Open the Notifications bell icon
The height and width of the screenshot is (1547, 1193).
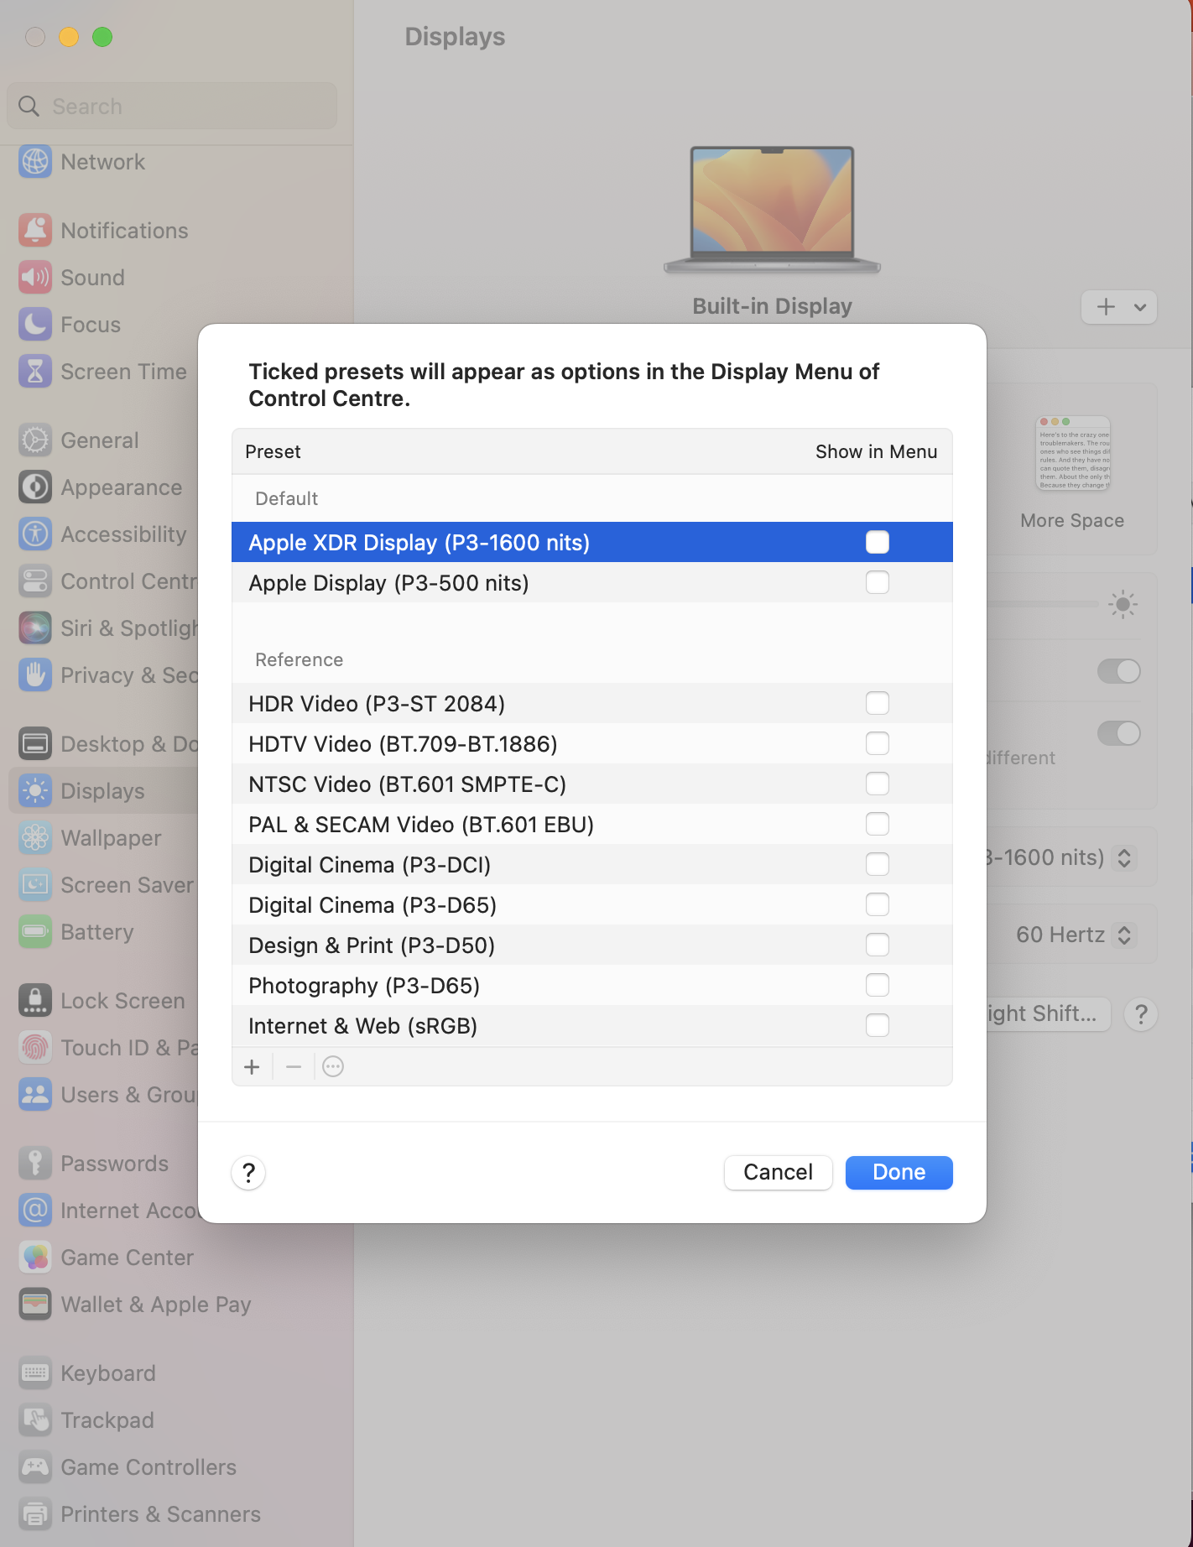35,231
